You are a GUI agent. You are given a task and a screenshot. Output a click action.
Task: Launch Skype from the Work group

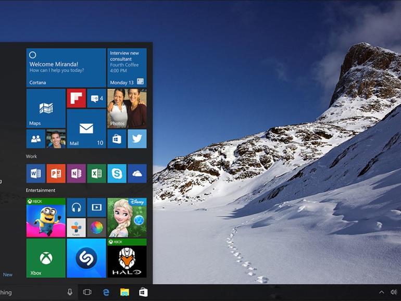117,173
